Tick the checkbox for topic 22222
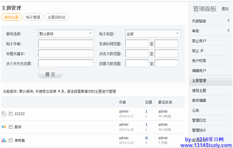 coord(11,114)
